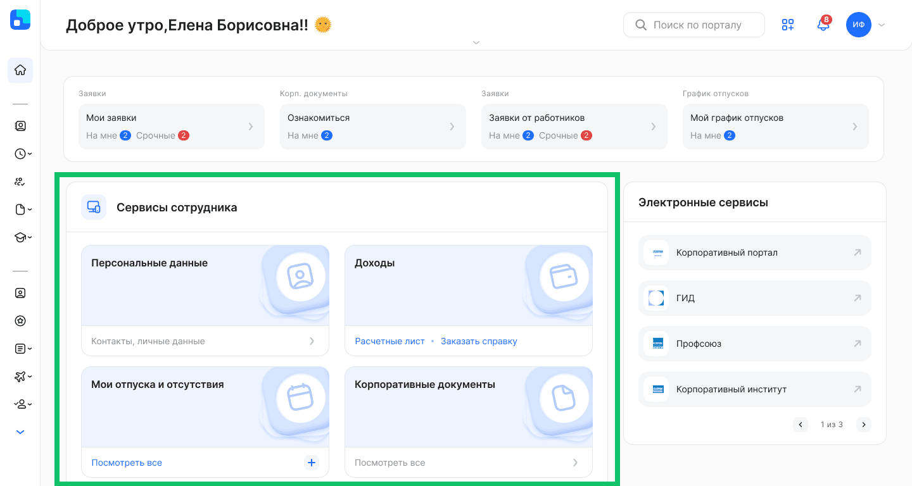Viewport: 912px width, 486px height.
Task: Open Заявки от работников card
Action: (574, 126)
